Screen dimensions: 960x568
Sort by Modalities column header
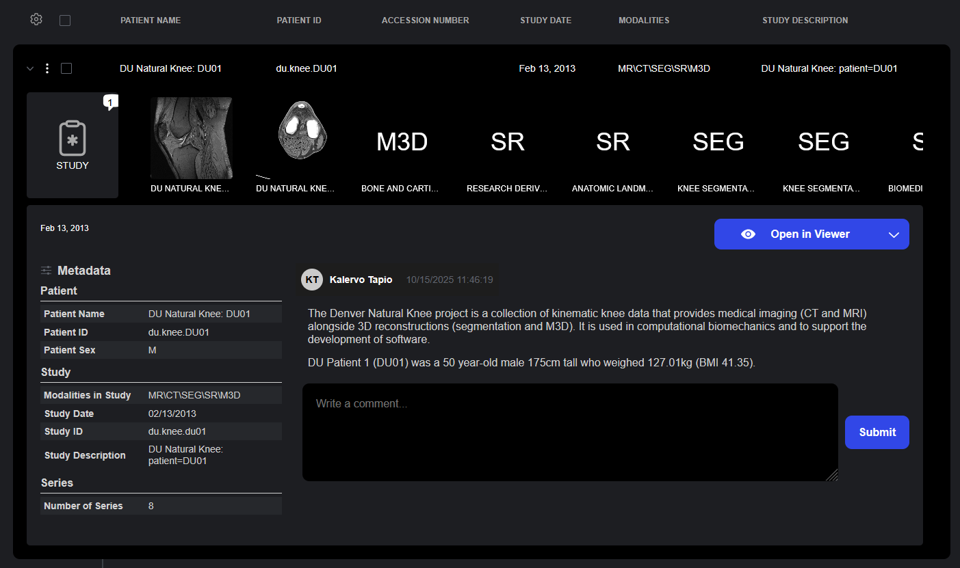click(643, 21)
